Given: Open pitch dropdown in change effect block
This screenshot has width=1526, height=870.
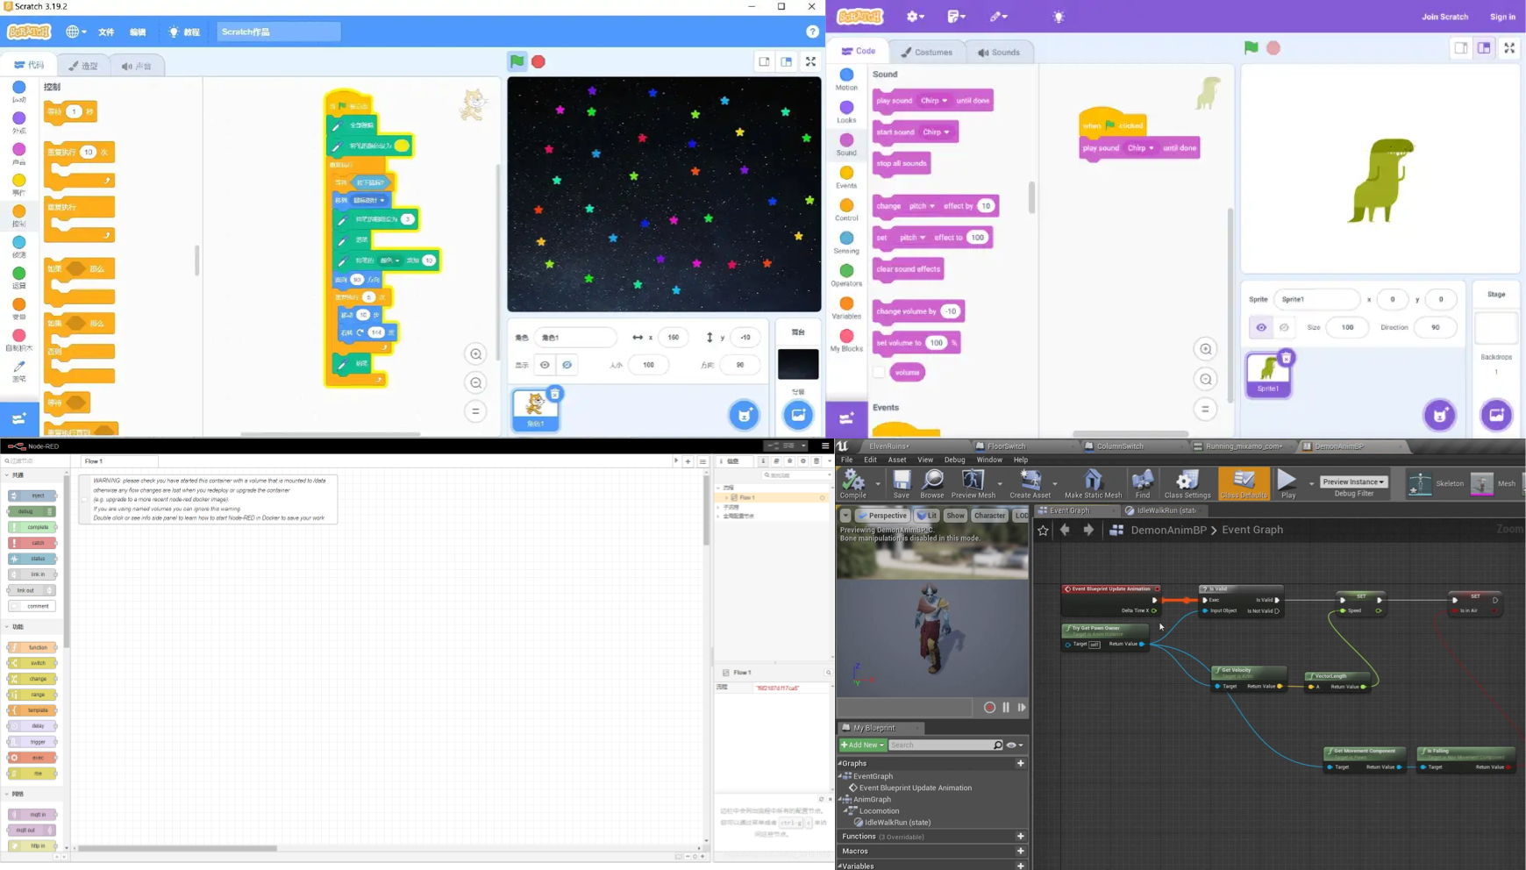Looking at the screenshot, I should click(x=921, y=206).
